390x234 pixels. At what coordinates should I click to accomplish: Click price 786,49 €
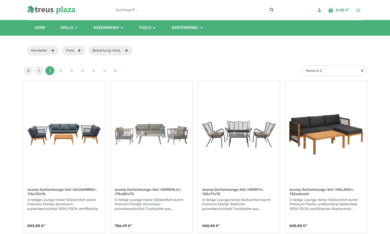pos(123,226)
